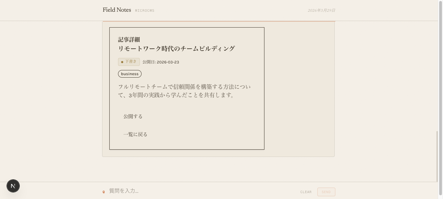This screenshot has width=443, height=199.
Task: Click the MICROCMS label in the header
Action: [x=145, y=11]
